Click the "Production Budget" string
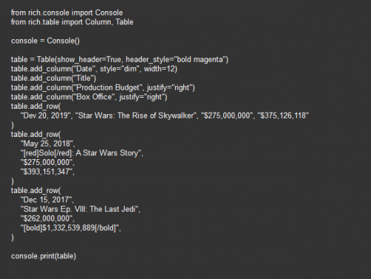371x279 pixels. [x=108, y=87]
